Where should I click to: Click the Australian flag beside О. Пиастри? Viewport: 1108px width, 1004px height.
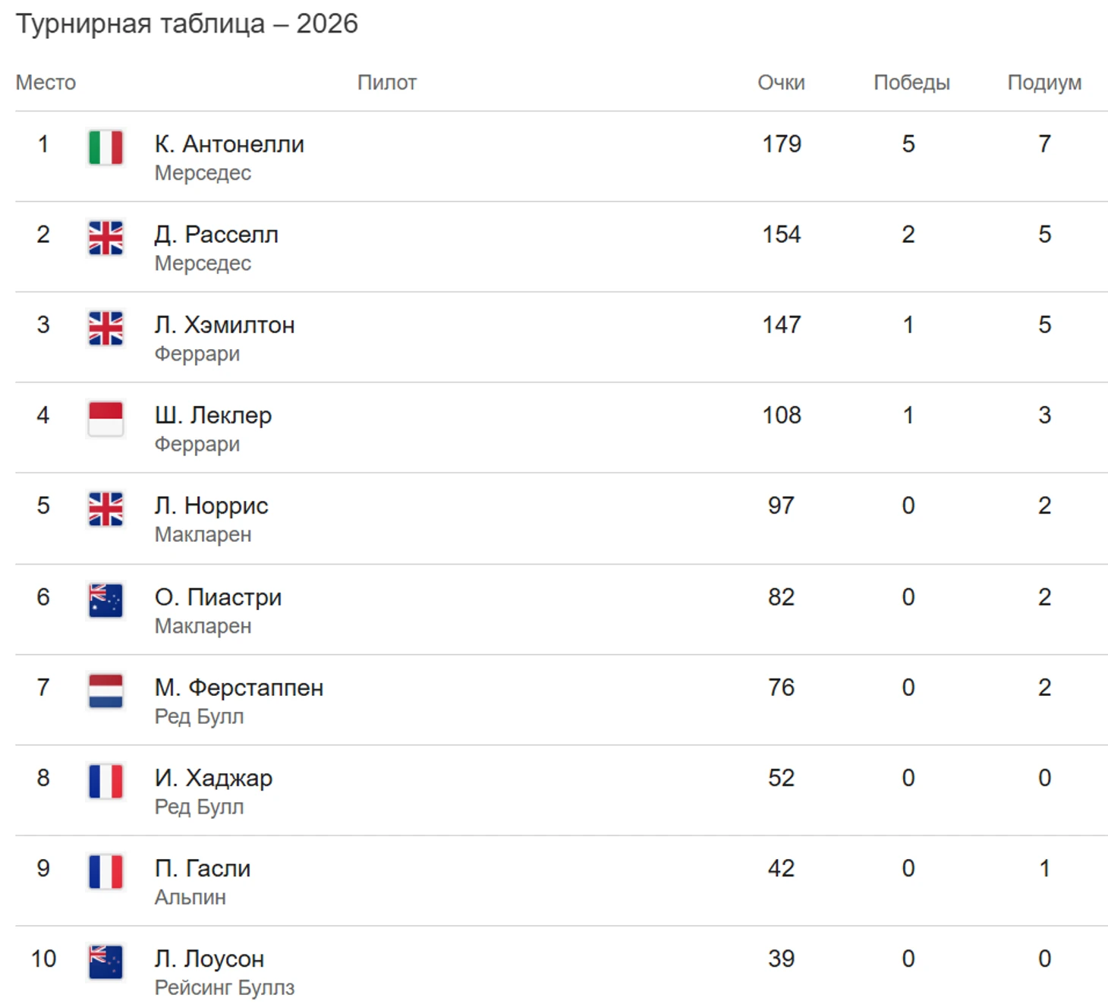pyautogui.click(x=105, y=600)
